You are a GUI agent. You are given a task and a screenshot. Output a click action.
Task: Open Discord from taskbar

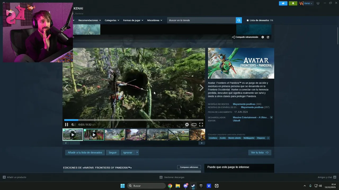click(x=186, y=186)
